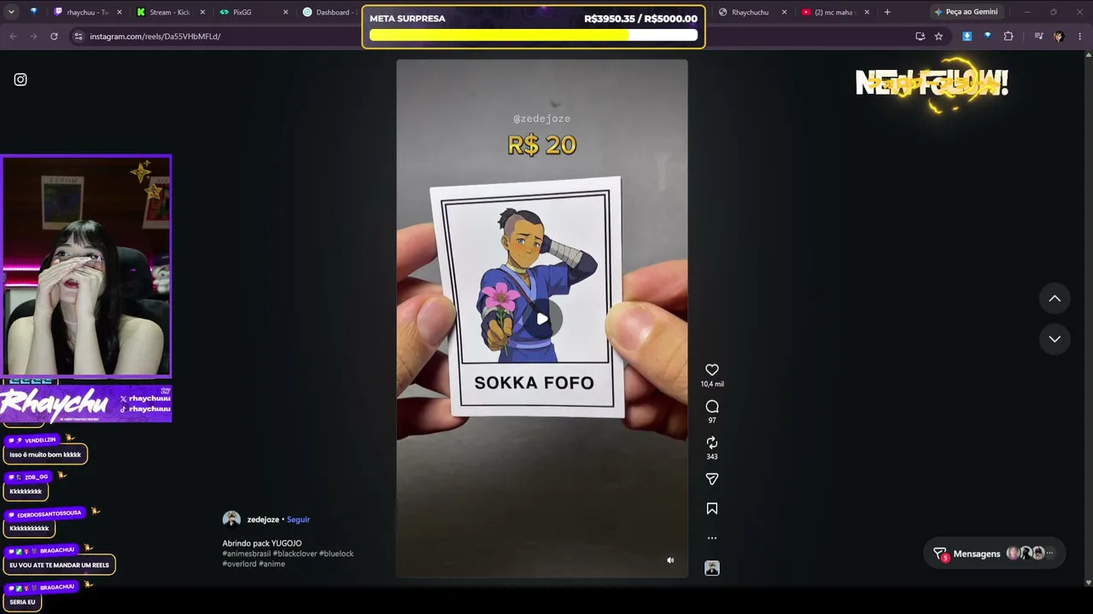The image size is (1093, 614).
Task: Share the reel via the paper plane icon
Action: (x=712, y=479)
